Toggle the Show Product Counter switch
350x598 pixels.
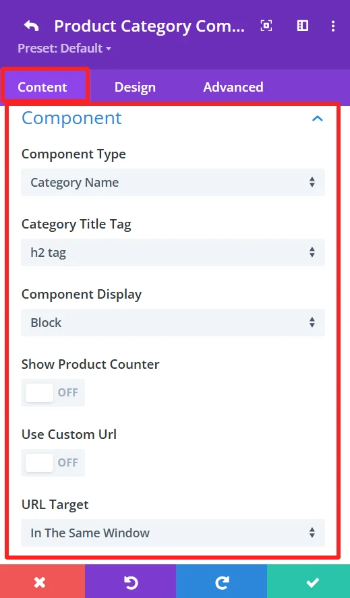click(53, 392)
